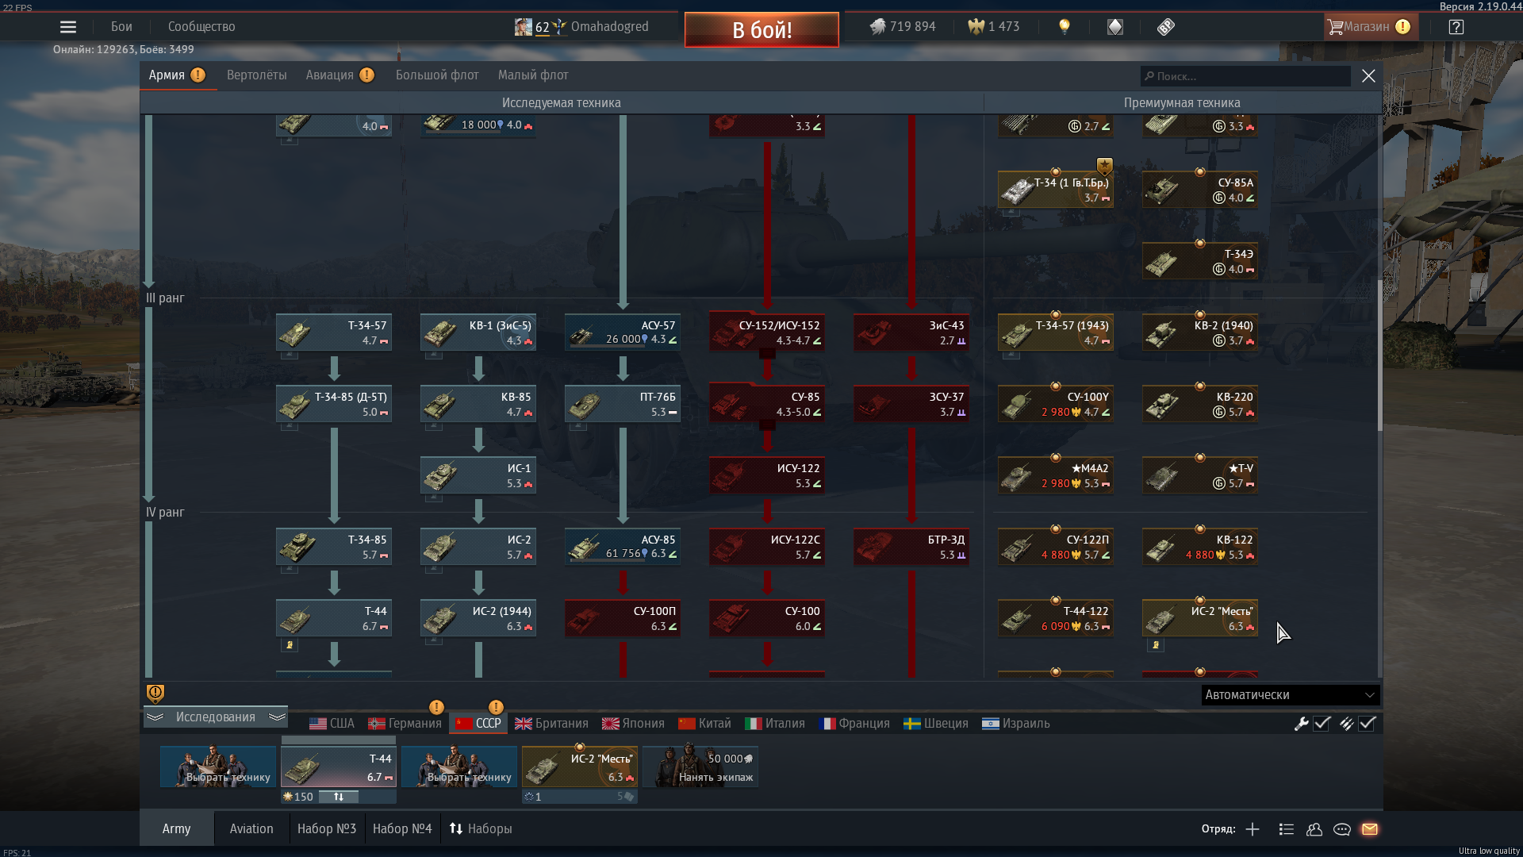Screen dimensions: 1523x857
Task: Select the КВ-85 heavy tank
Action: click(x=478, y=404)
